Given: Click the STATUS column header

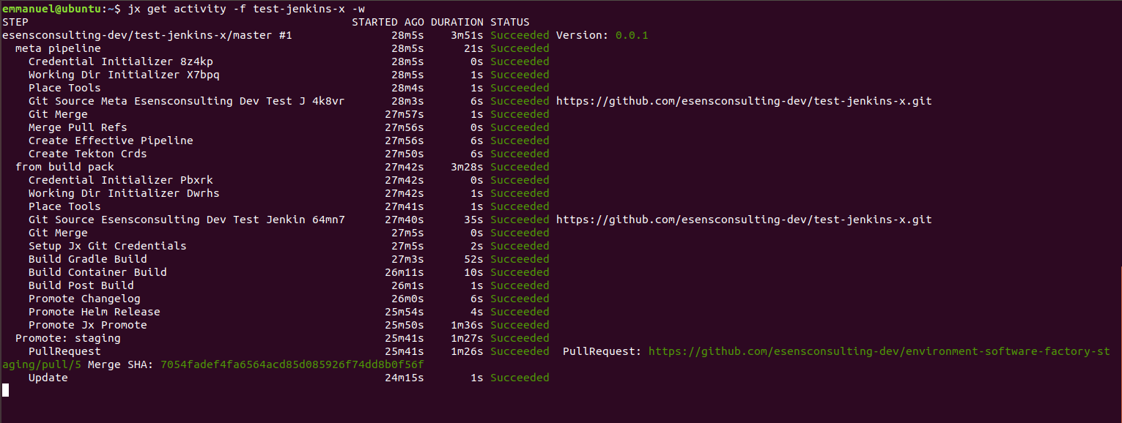Looking at the screenshot, I should click(510, 22).
